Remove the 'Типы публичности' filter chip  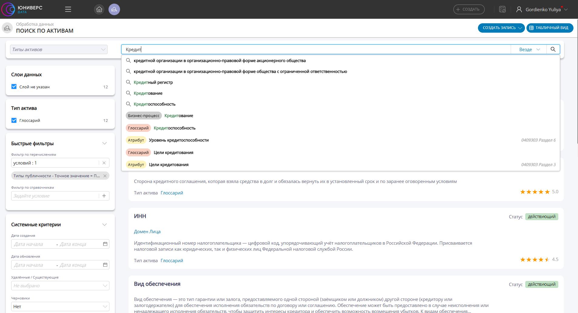(105, 176)
